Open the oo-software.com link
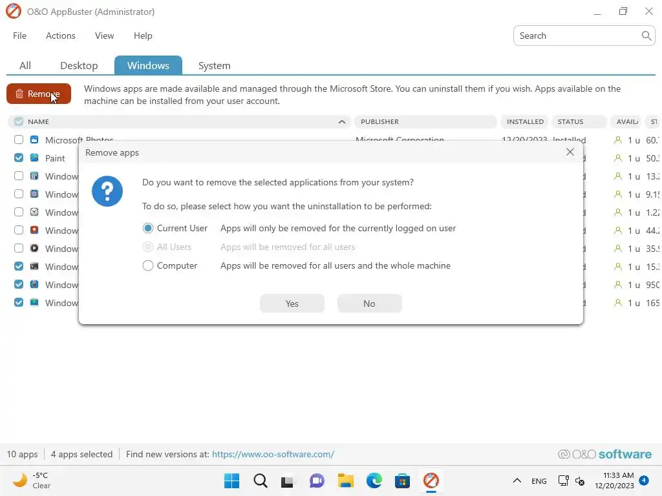The height and width of the screenshot is (496, 662). (273, 454)
